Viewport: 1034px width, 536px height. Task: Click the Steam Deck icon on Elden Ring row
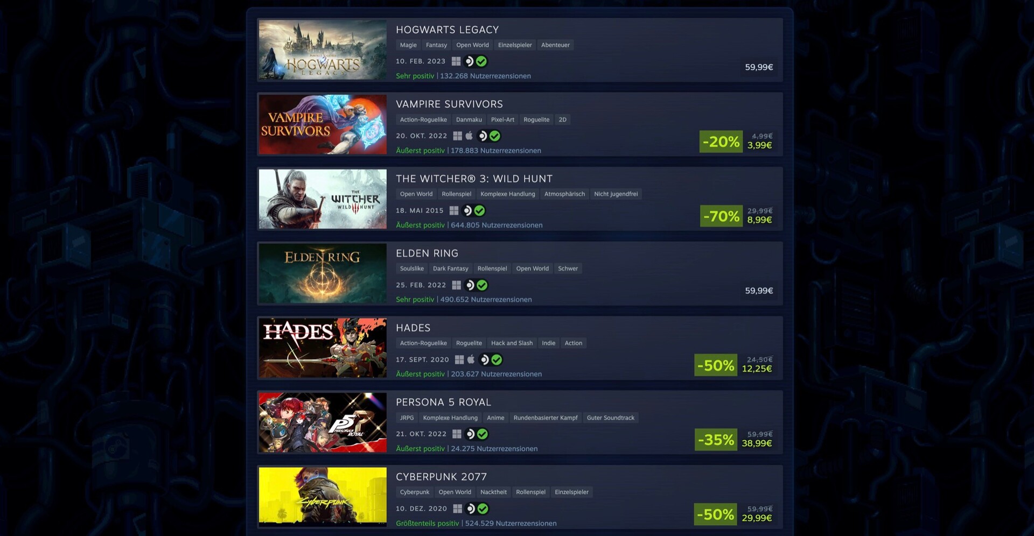coord(470,285)
